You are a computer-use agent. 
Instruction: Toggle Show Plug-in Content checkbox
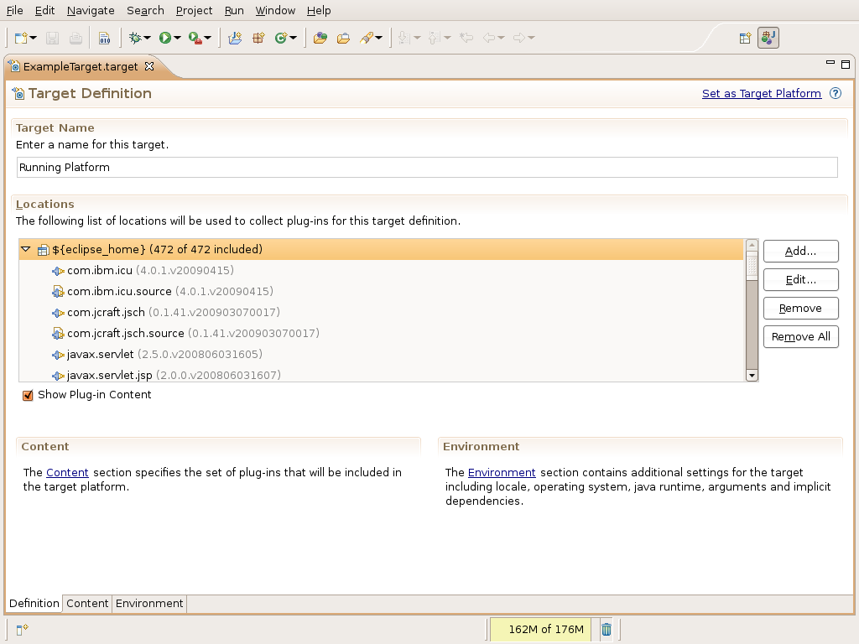pyautogui.click(x=28, y=396)
